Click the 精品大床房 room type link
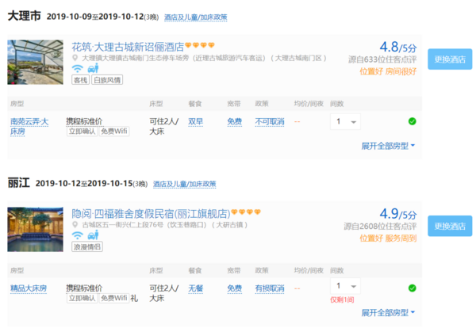 coord(29,288)
